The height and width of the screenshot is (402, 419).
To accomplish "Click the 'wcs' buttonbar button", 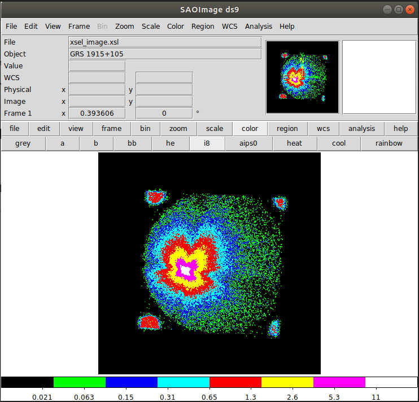I will point(323,129).
